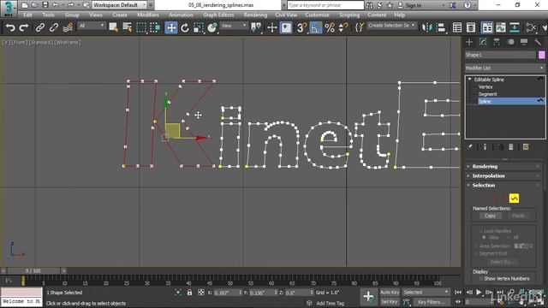Switch to the Utilities panel tab

(x=538, y=42)
